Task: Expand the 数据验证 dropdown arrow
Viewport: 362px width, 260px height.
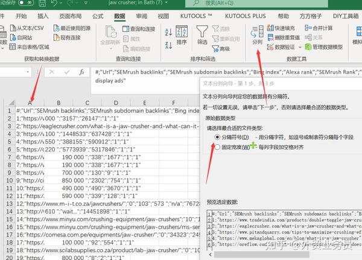Action: point(300,47)
